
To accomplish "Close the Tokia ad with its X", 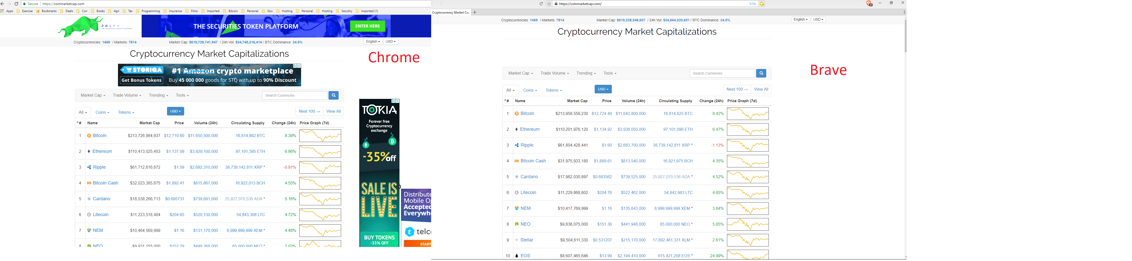I will pyautogui.click(x=397, y=101).
